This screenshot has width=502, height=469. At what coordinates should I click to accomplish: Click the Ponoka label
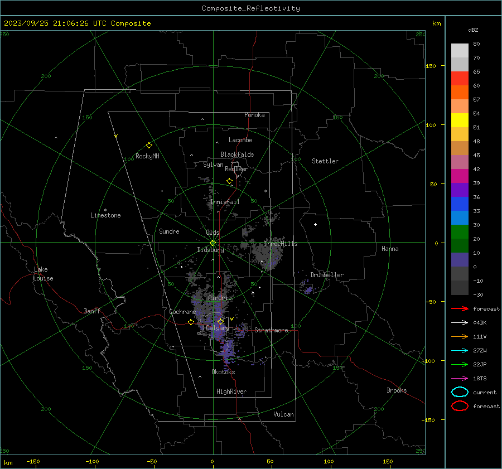[x=254, y=115]
